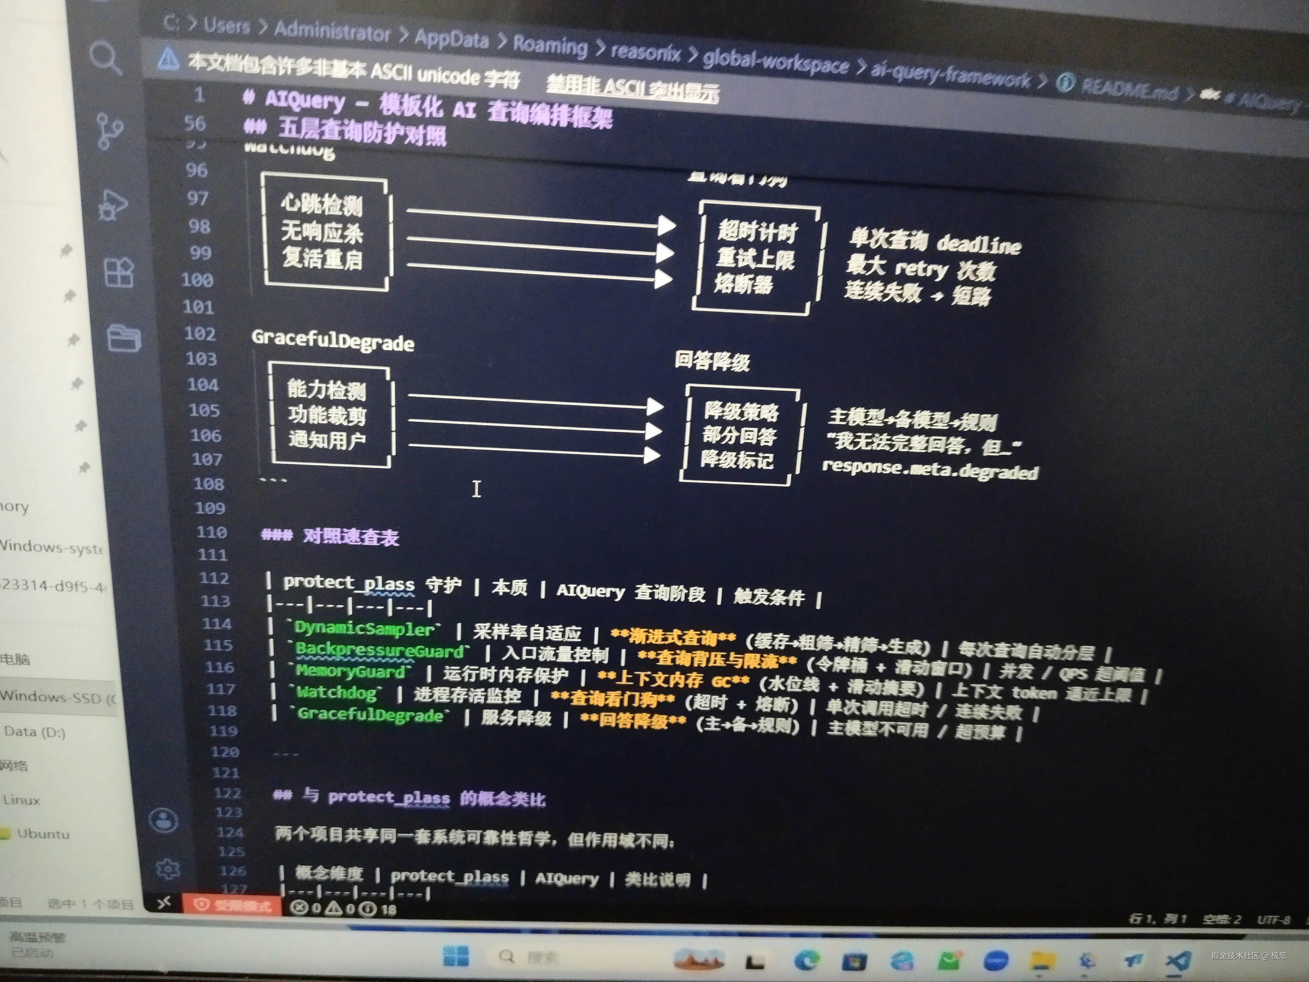Click **查询看门狗** bold text in the table
Viewport: 1309px width, 982px height.
pyautogui.click(x=612, y=699)
